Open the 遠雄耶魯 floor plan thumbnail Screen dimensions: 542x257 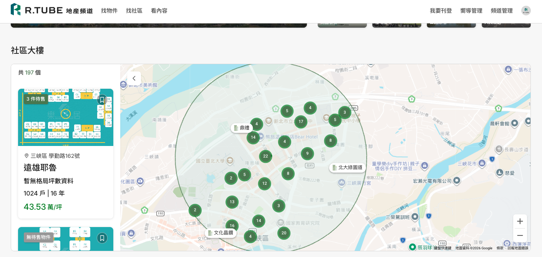click(66, 117)
